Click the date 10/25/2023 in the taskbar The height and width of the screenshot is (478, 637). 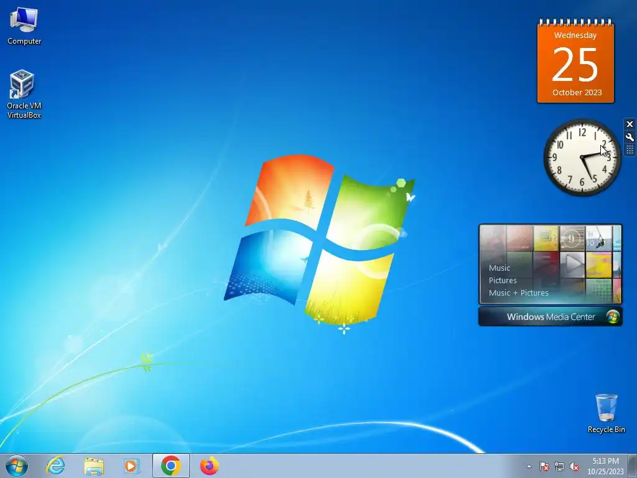click(605, 472)
